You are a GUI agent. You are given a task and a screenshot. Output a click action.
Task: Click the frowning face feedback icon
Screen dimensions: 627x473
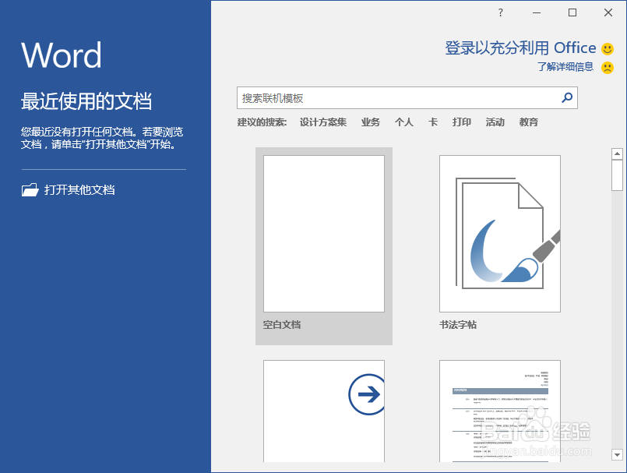point(608,67)
